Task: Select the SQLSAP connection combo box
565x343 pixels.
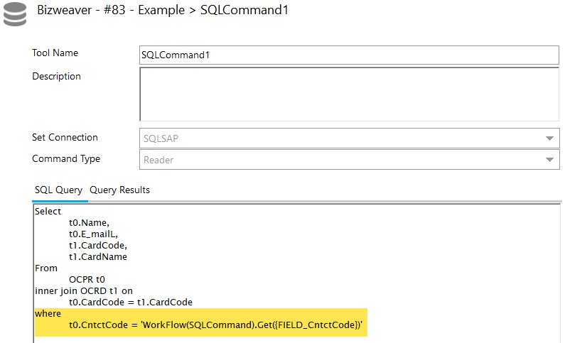Action: coord(349,138)
